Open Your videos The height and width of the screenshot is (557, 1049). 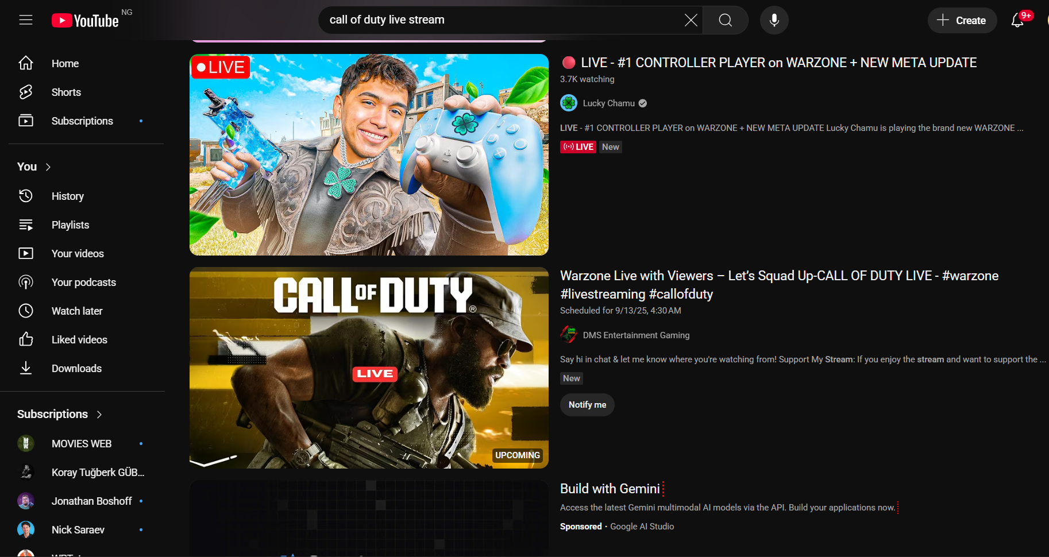tap(86, 253)
